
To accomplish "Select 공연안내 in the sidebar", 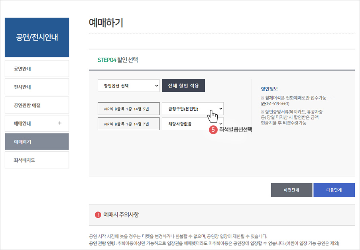I will (x=37, y=68).
